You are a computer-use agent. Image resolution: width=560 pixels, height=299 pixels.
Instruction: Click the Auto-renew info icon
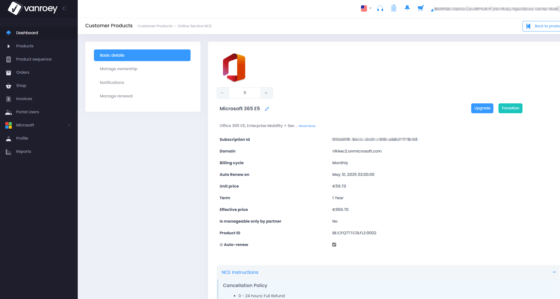point(221,245)
